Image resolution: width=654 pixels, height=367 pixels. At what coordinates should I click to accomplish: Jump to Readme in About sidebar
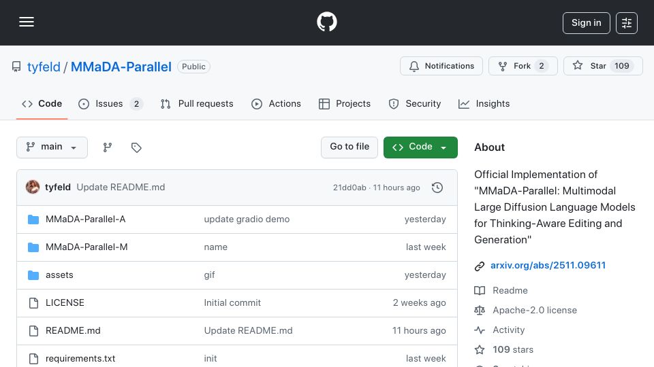pos(510,290)
